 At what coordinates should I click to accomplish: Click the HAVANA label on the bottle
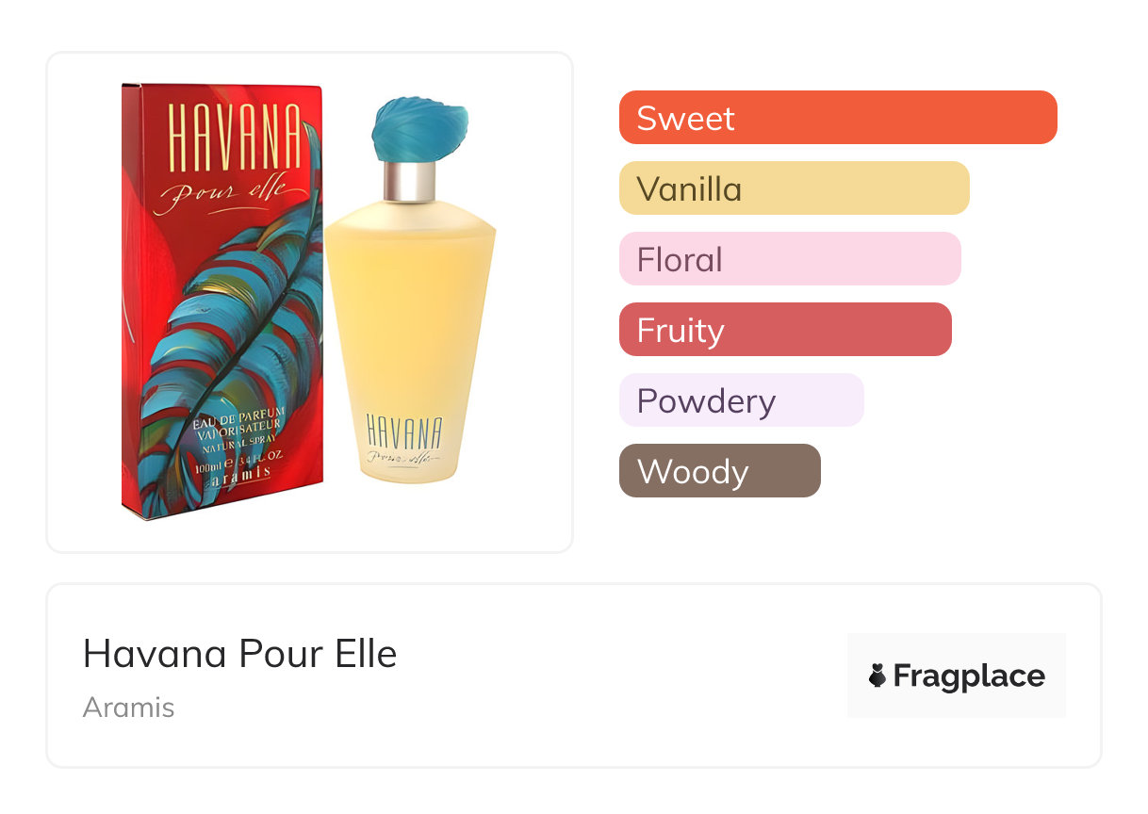click(403, 431)
